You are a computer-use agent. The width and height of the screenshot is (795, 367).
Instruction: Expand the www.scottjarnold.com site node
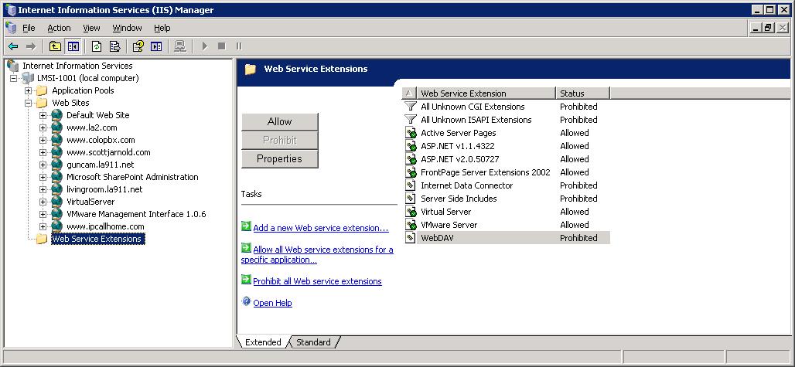pos(43,152)
